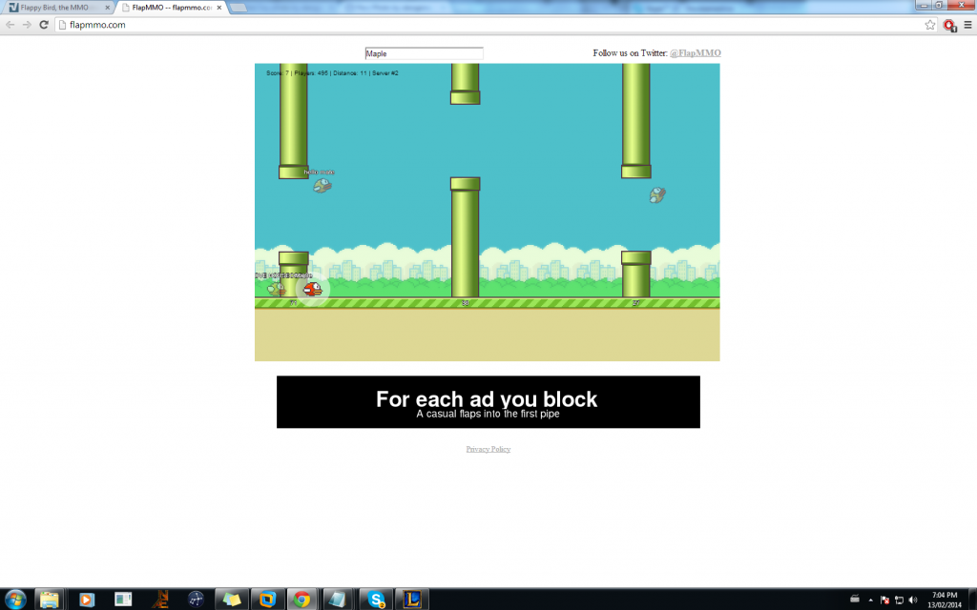This screenshot has width=977, height=610.
Task: Open the Windows Start menu
Action: tap(15, 600)
